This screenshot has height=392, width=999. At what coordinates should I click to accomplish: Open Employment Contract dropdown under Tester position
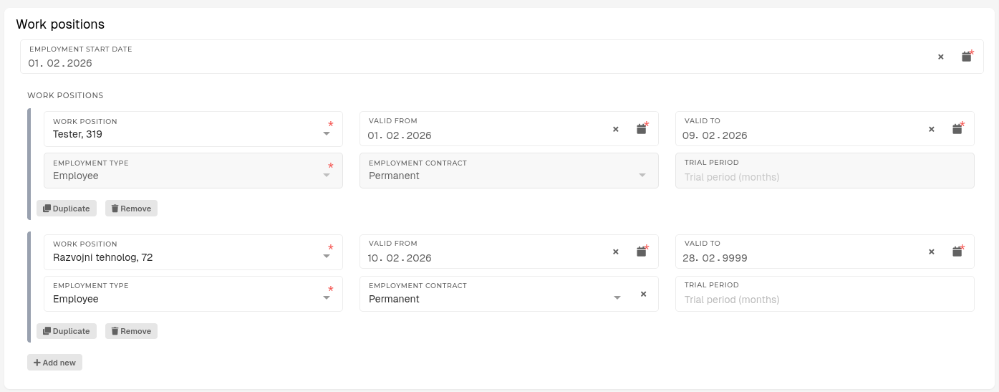pos(642,175)
